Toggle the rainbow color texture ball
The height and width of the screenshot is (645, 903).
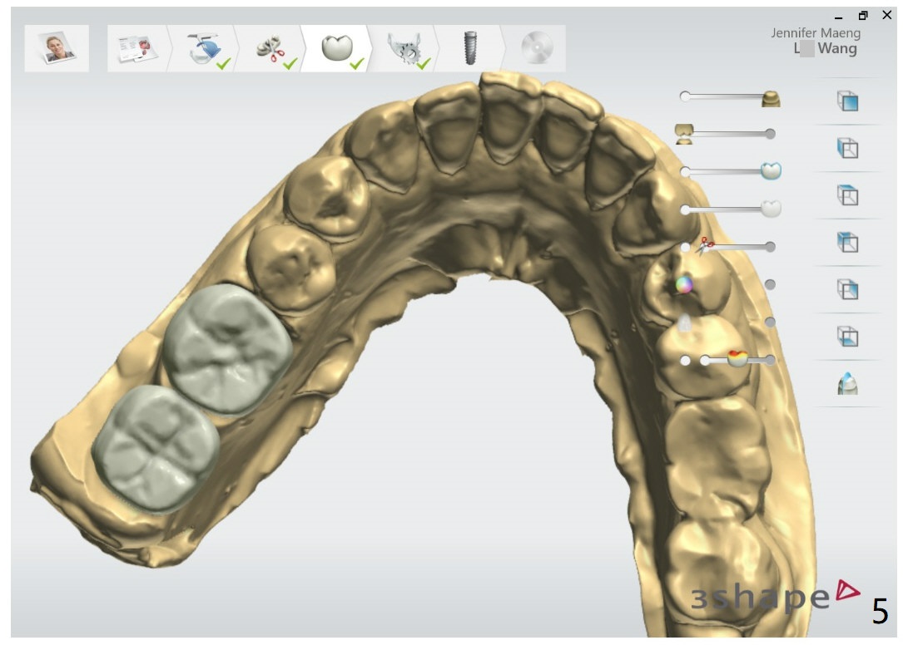tap(684, 284)
